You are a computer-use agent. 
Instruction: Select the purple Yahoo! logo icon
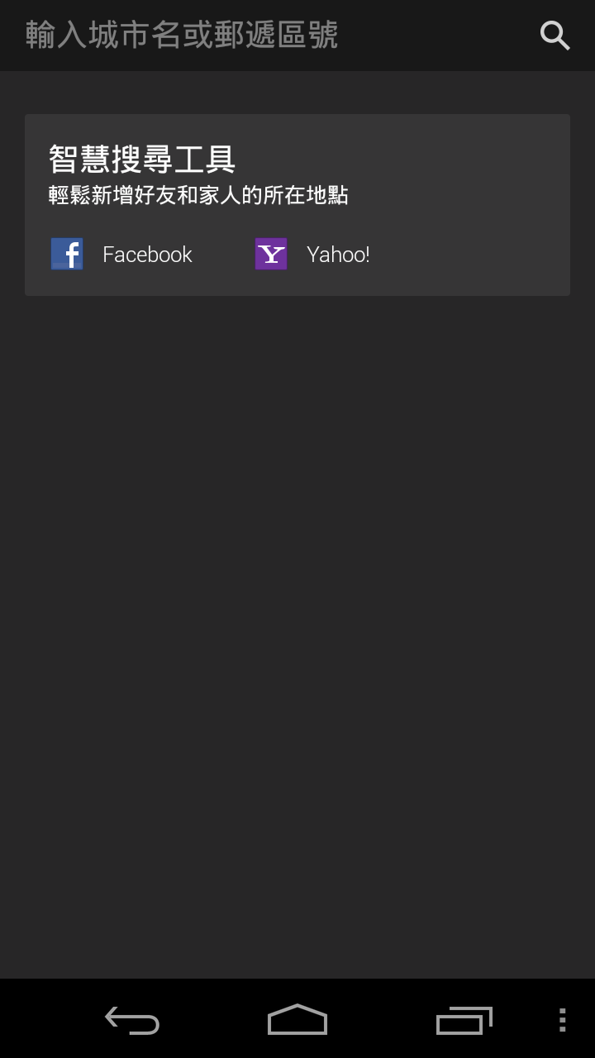(271, 255)
